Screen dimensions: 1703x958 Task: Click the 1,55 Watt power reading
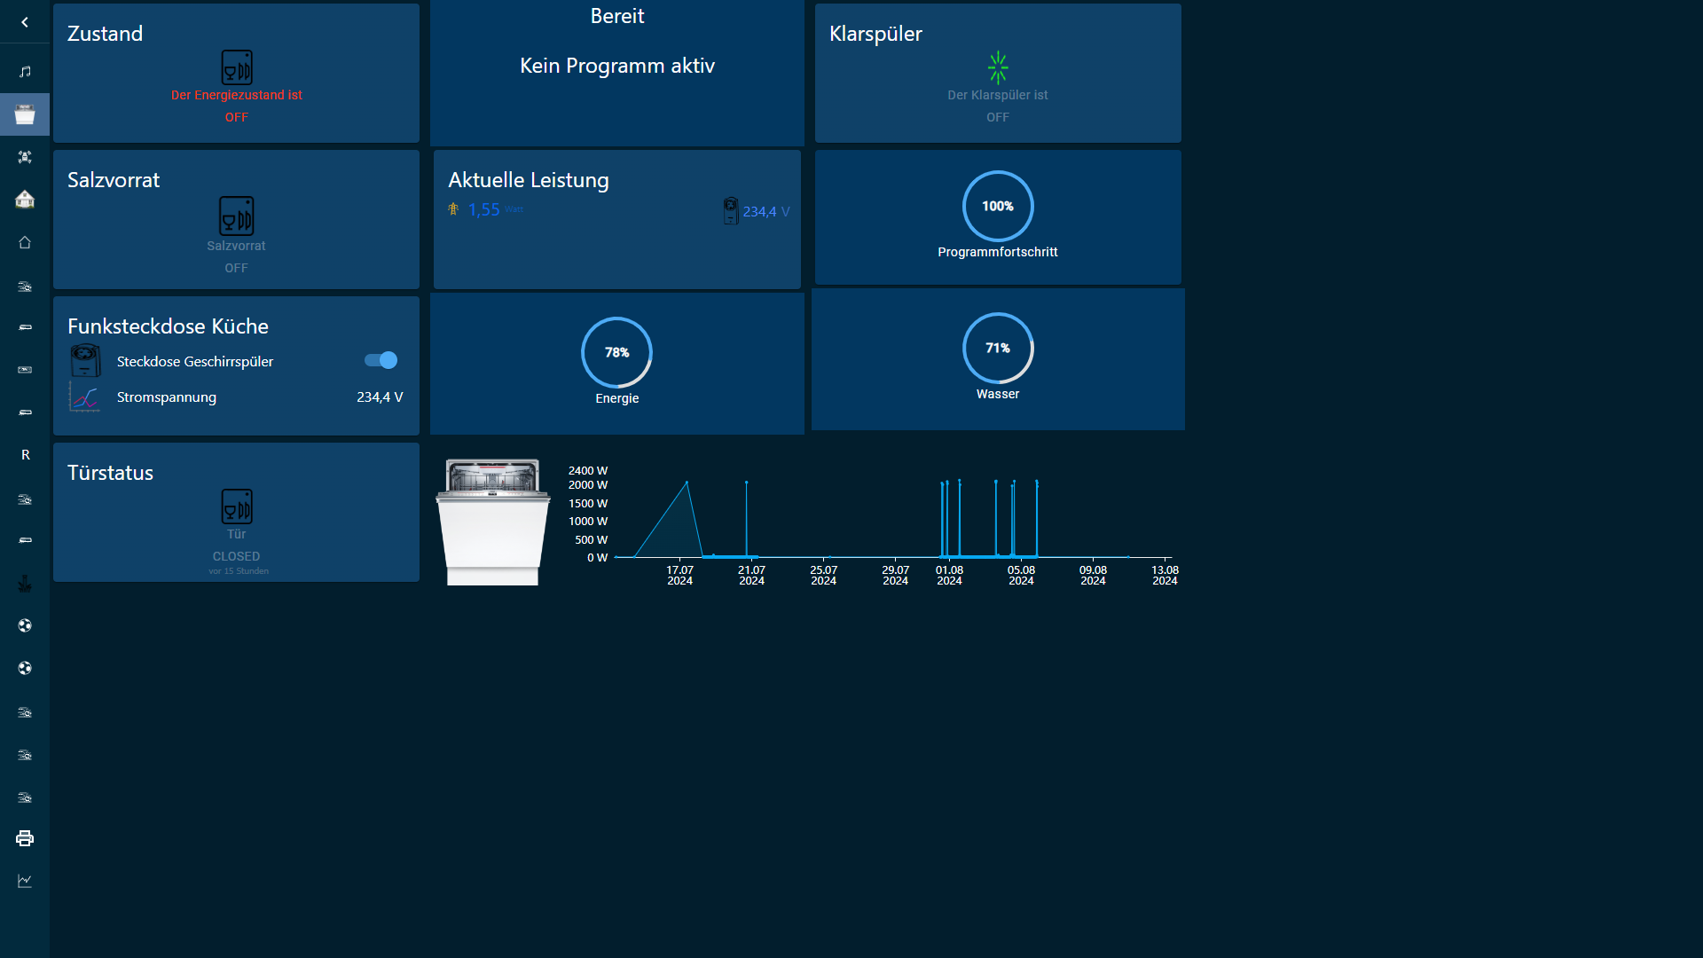[484, 210]
